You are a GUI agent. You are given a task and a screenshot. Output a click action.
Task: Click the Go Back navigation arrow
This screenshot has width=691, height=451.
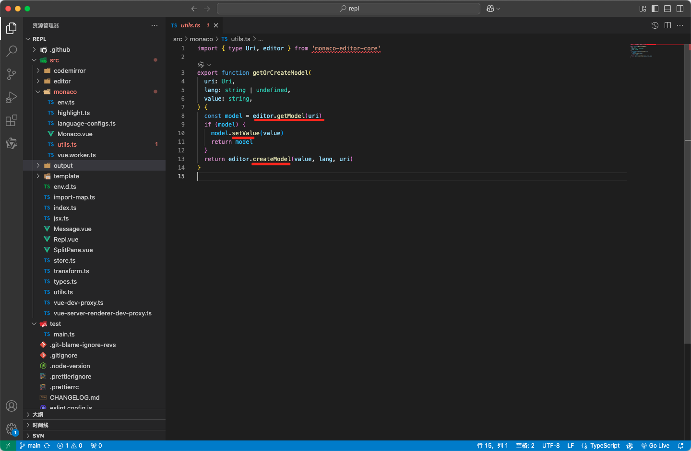194,9
